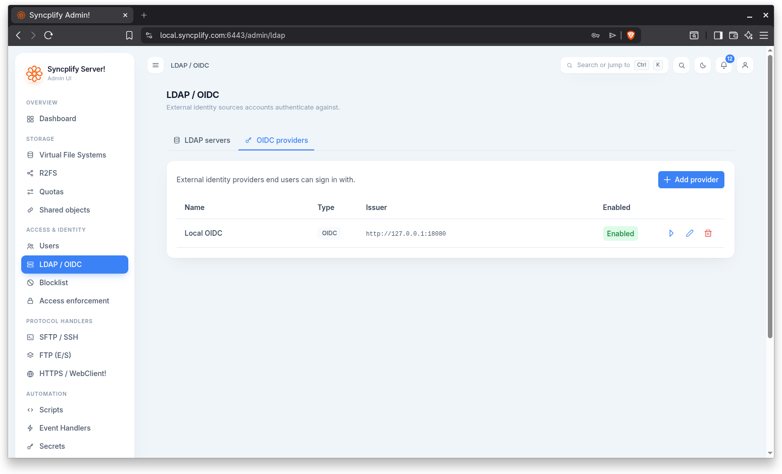Switch to the LDAP servers tab
This screenshot has width=782, height=474.
(x=202, y=140)
